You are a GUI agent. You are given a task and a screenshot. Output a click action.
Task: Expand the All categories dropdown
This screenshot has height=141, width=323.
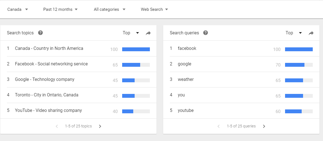click(x=110, y=9)
